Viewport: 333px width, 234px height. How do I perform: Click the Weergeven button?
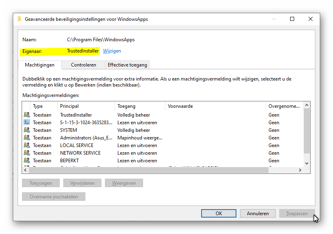coord(124,183)
